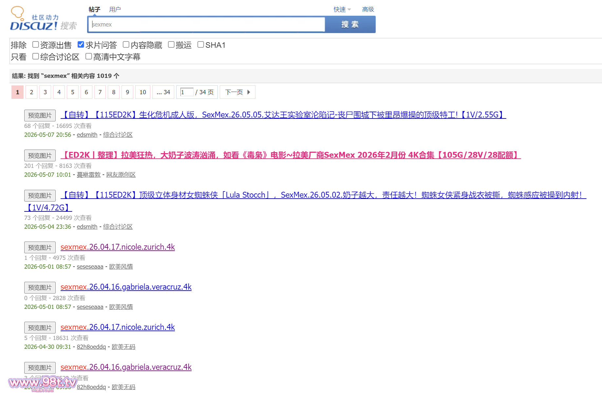Viewport: 602px width, 395px height.
Task: Focus the sexmex search input field
Action: (x=206, y=25)
